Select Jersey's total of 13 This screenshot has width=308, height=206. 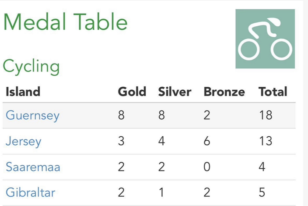[266, 141]
